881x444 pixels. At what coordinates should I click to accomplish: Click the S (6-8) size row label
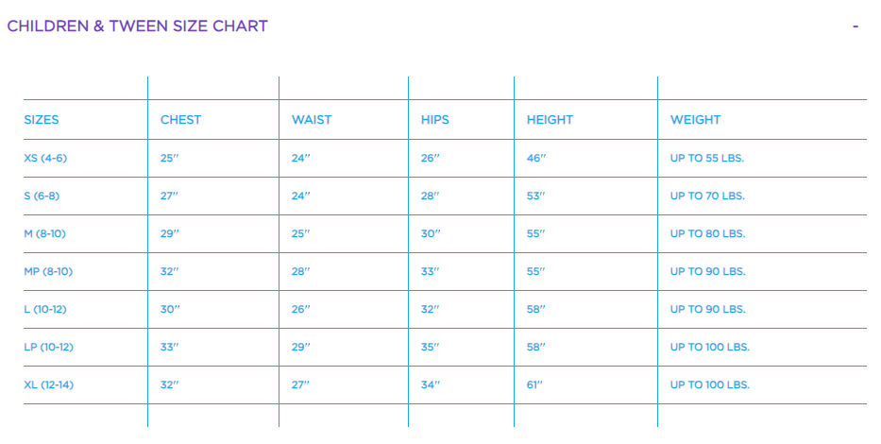[x=42, y=196]
